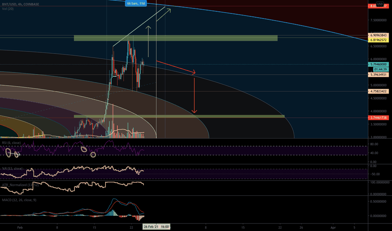
Task: Click the 4.50000000 price axis value
Action: coord(379,98)
